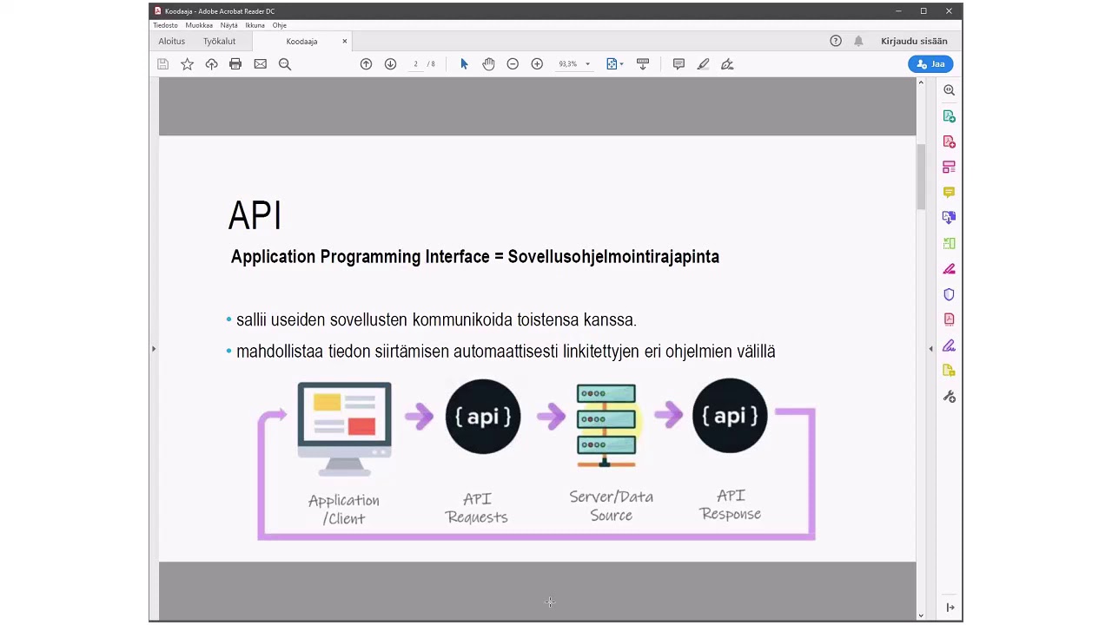Click the page number input field
The image size is (1112, 625).
click(416, 64)
